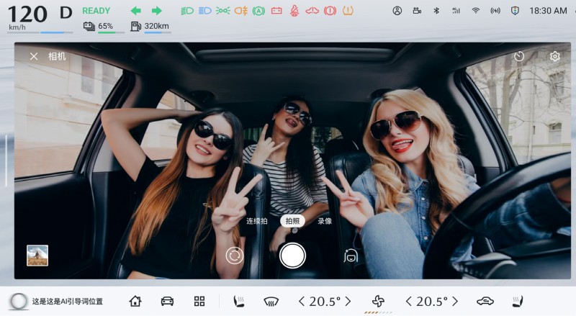
Task: Increase passenger temperature with right arrow
Action: [x=455, y=302]
